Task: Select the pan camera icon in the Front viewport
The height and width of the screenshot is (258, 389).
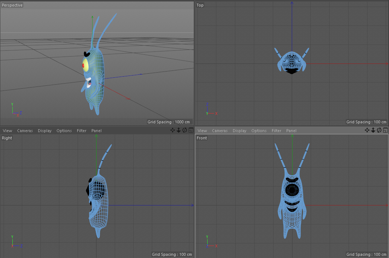Action: (368, 130)
